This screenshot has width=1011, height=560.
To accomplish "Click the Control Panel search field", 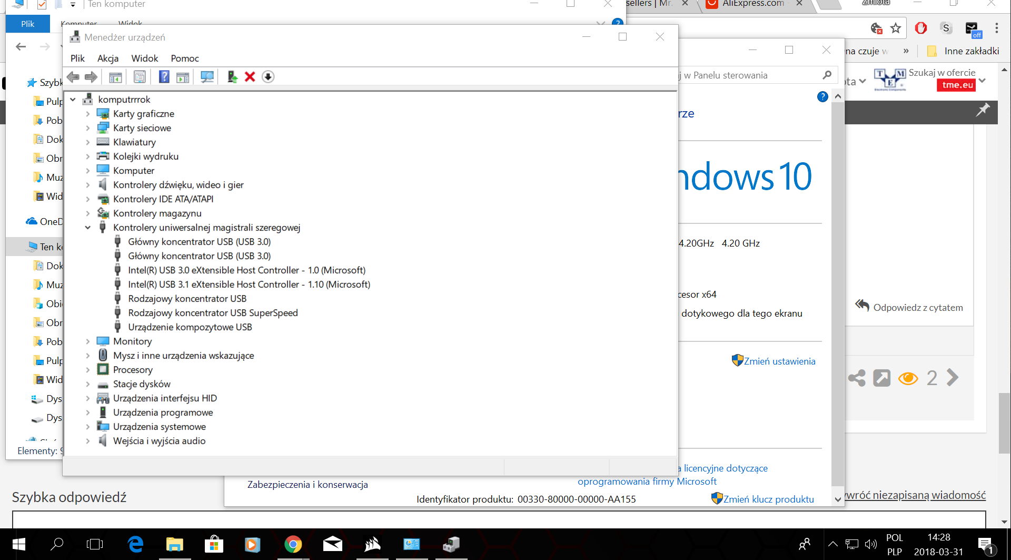I will pyautogui.click(x=756, y=75).
